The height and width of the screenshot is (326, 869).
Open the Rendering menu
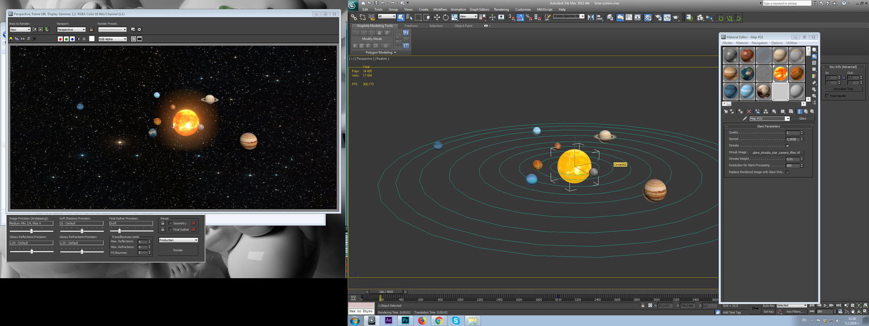click(x=501, y=9)
